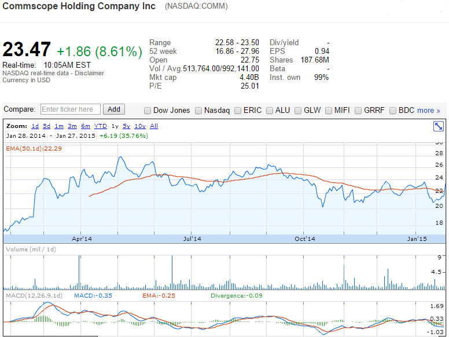Click the Shares value 187.68M
449x337 pixels.
pyautogui.click(x=315, y=60)
